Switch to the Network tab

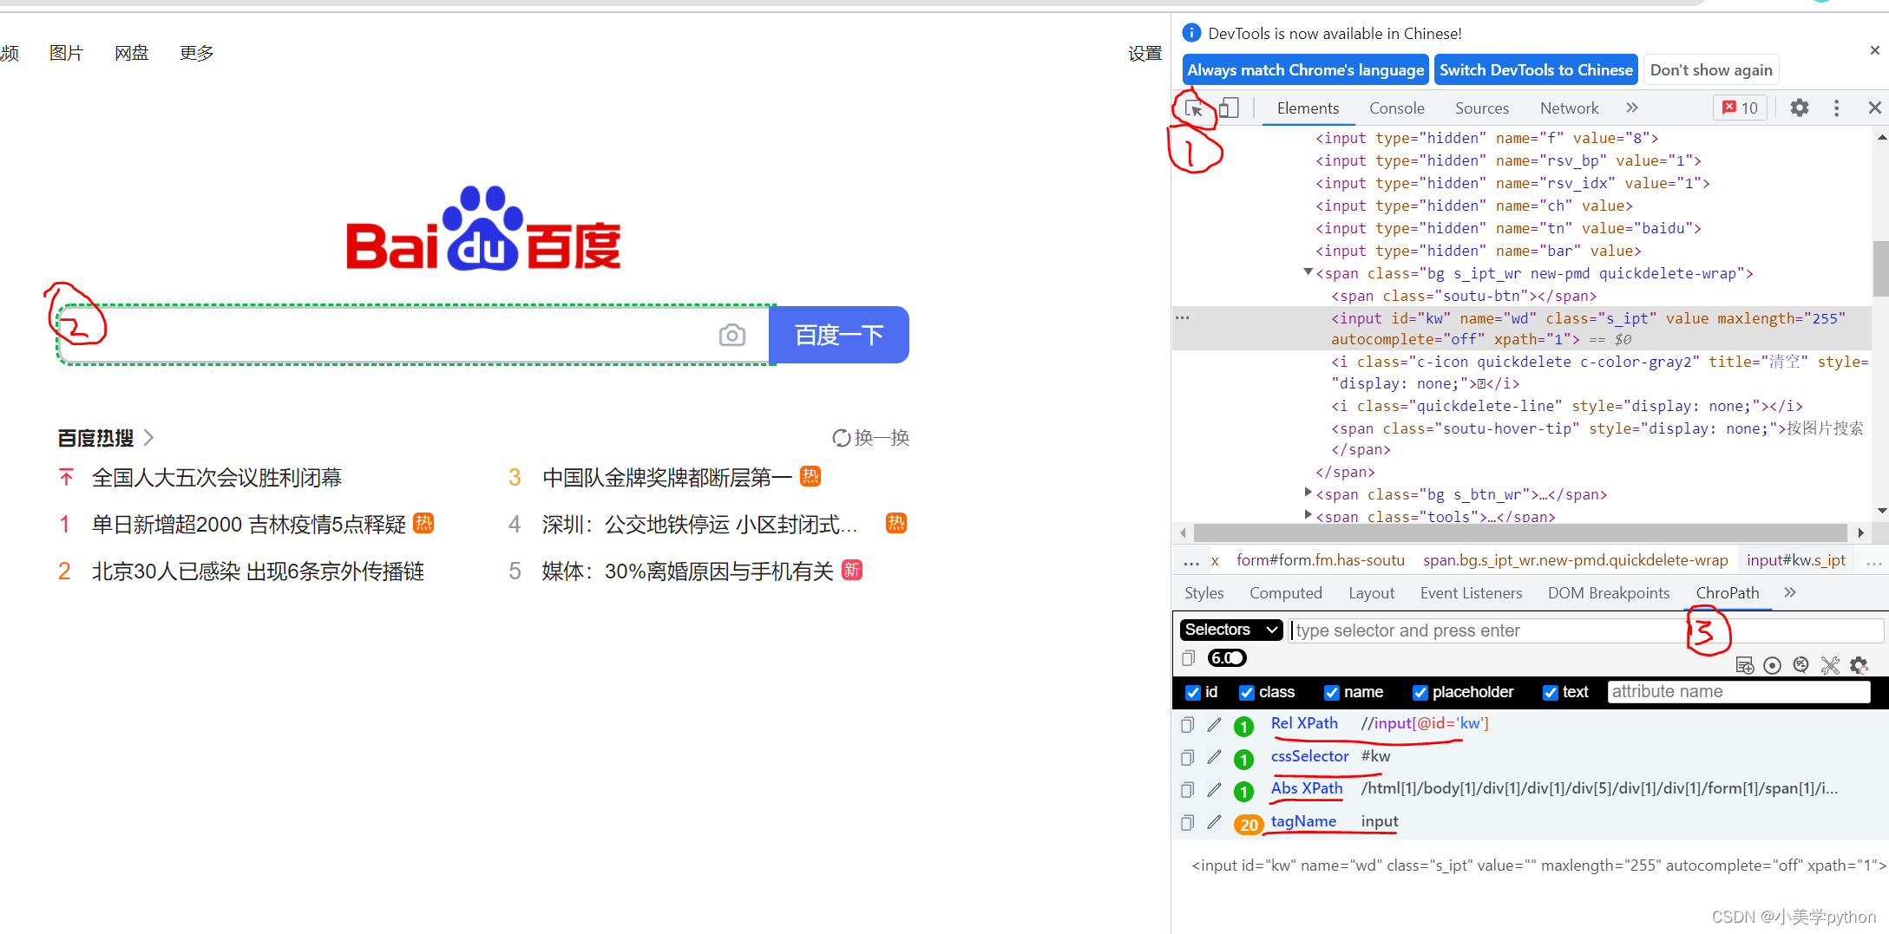(x=1569, y=108)
